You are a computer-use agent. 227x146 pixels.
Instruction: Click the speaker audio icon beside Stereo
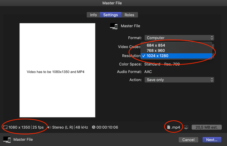(x=49, y=127)
